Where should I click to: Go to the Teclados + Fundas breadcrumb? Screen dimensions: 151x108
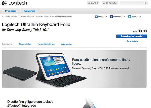(27, 16)
